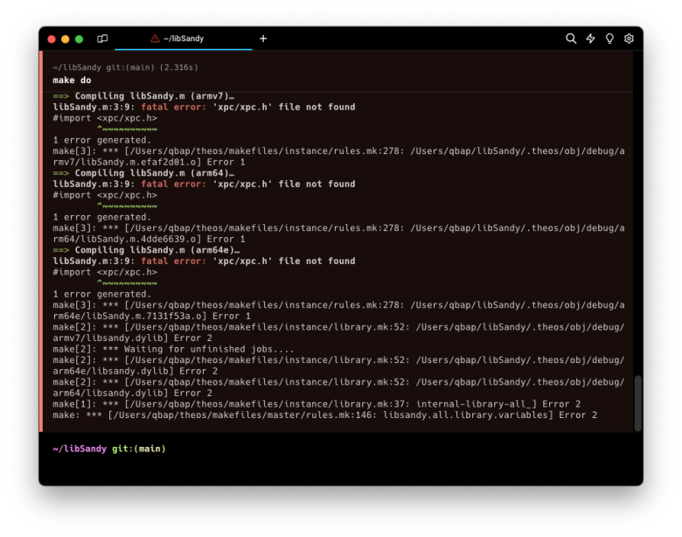Click the "make do" command text
Screen dimensions: 682x537
tap(72, 80)
